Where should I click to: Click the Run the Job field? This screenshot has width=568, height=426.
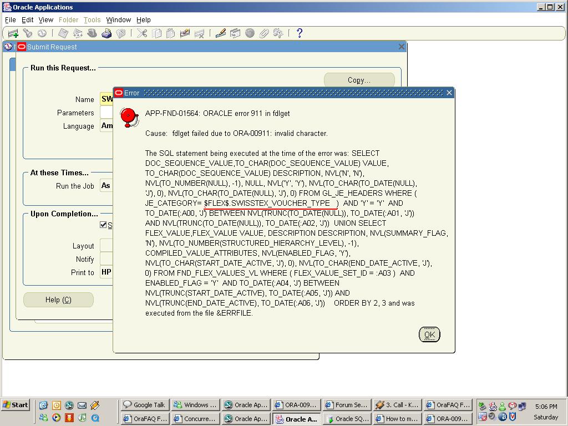(106, 186)
